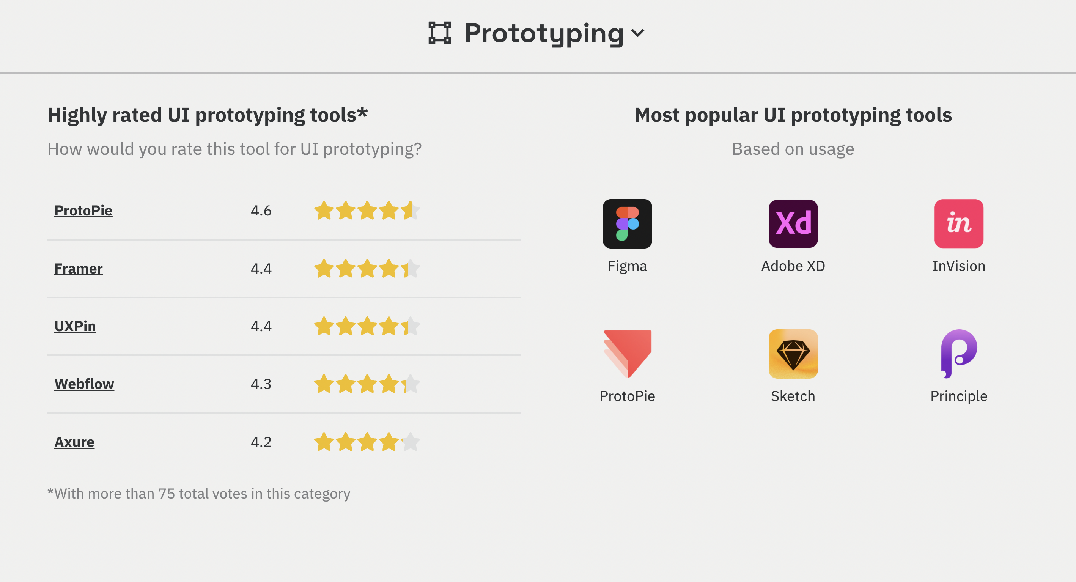Open the ProtoPie link in ratings
This screenshot has height=582, width=1076.
83,210
